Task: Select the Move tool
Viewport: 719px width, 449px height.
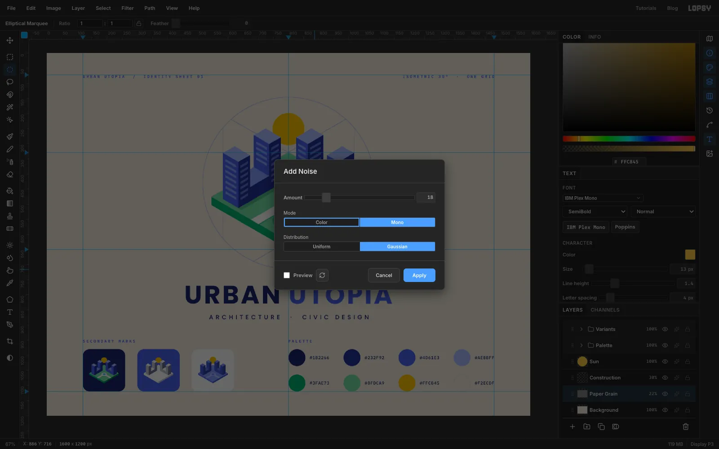Action: point(10,40)
